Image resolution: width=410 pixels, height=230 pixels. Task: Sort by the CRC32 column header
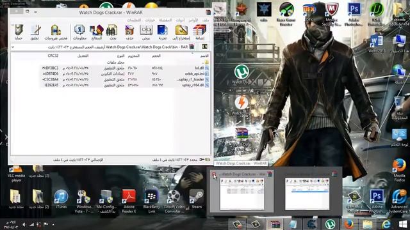pos(53,56)
